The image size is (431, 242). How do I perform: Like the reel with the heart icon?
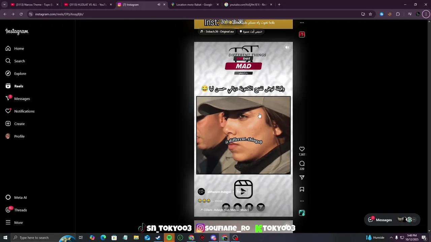pos(302,149)
